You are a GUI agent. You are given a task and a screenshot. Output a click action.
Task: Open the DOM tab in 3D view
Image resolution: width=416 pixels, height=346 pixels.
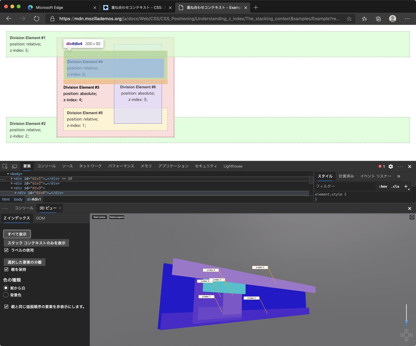[41, 218]
